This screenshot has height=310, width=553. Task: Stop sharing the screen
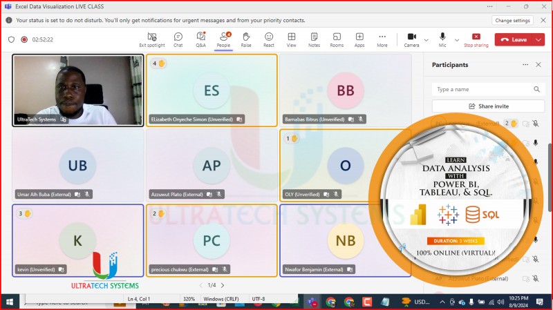tap(476, 39)
